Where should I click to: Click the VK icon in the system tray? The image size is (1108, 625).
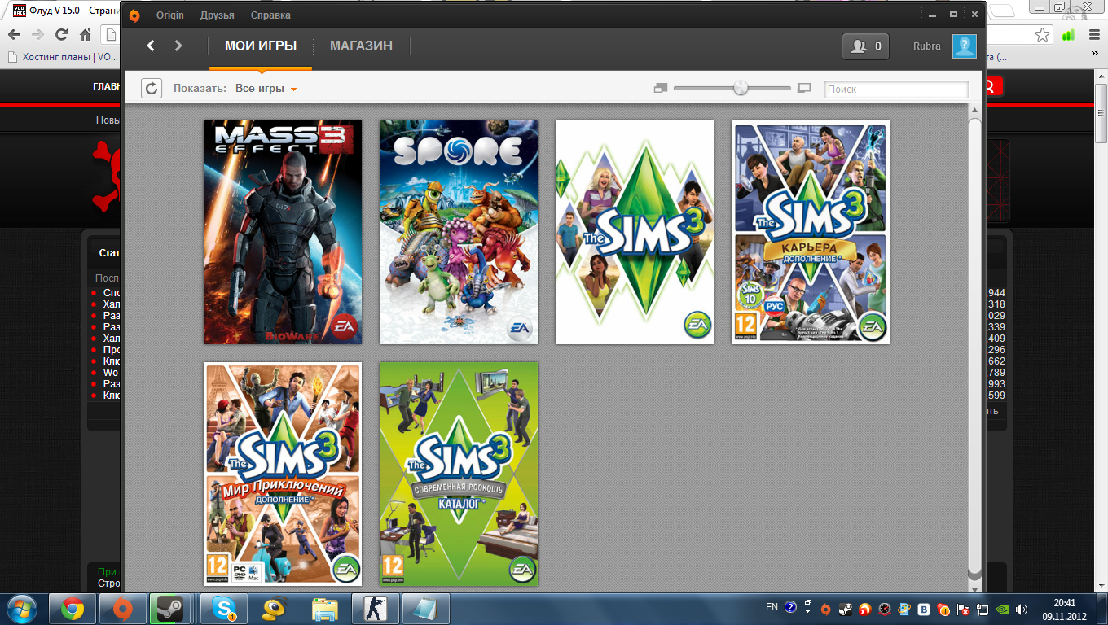(x=925, y=609)
